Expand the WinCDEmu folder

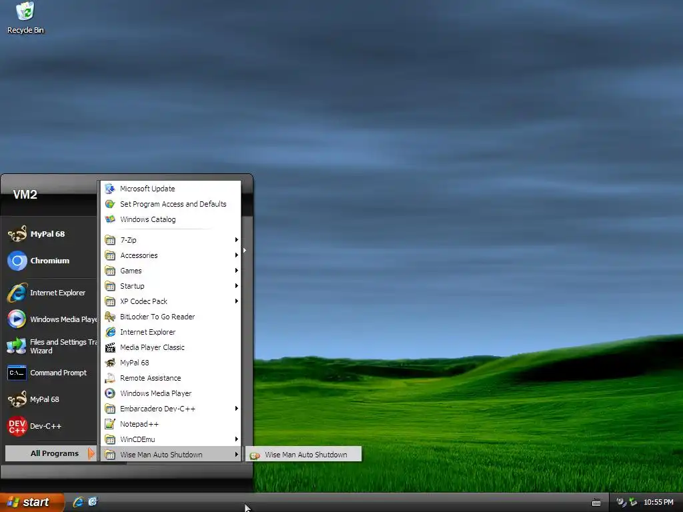point(171,439)
